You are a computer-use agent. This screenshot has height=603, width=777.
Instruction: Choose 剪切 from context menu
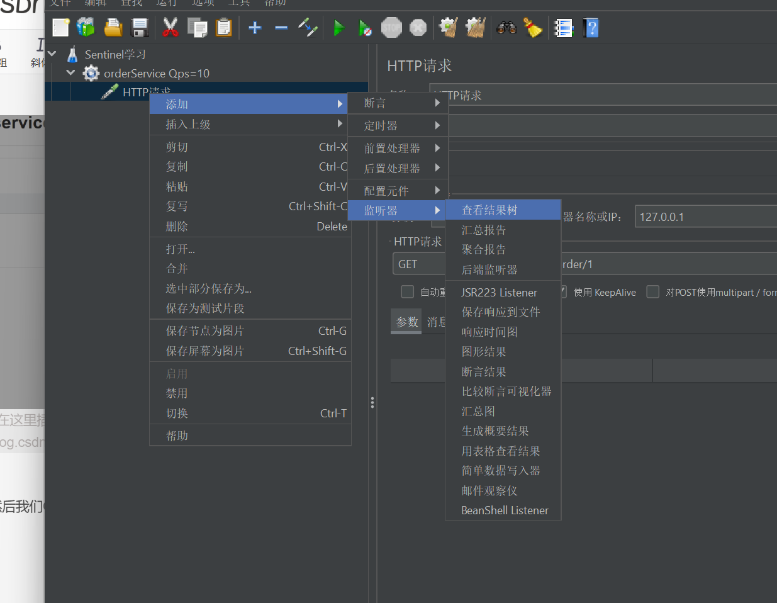[249, 147]
